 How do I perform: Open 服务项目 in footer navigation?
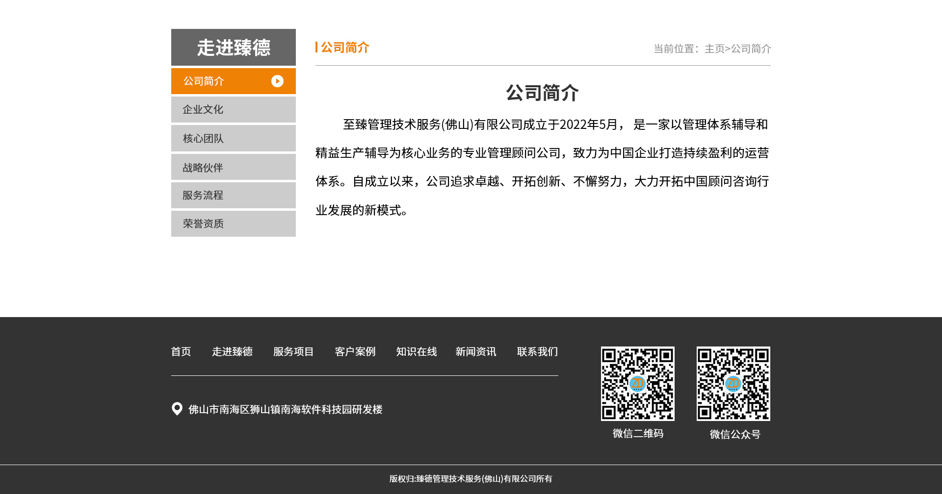pos(293,352)
